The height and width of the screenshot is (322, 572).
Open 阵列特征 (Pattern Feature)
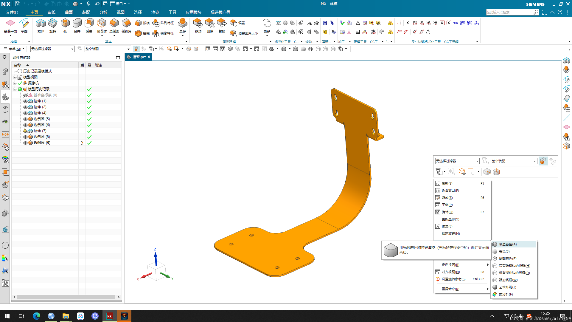pyautogui.click(x=163, y=23)
